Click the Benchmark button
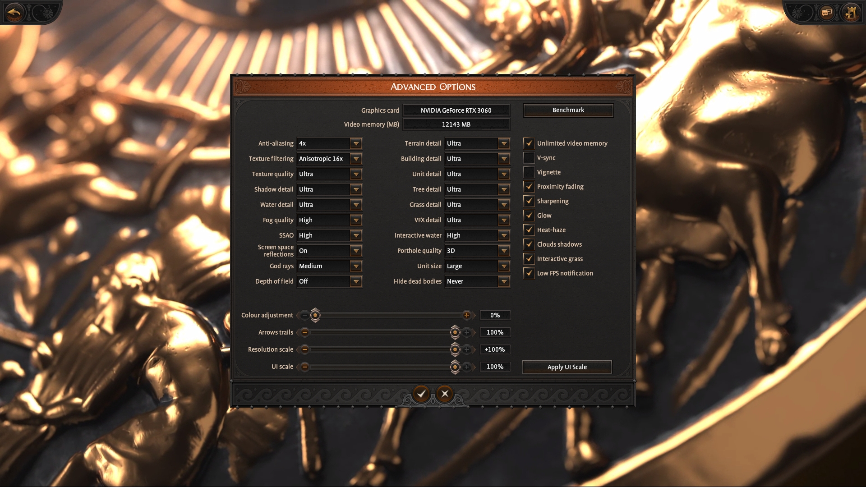 [568, 110]
